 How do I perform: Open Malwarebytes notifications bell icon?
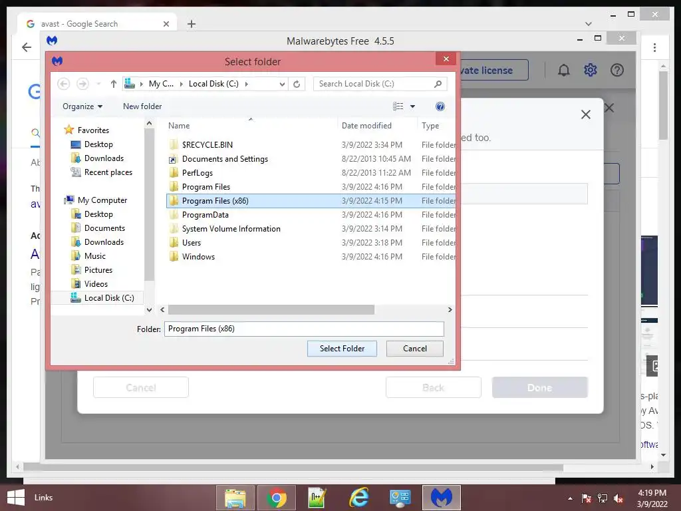tap(563, 70)
